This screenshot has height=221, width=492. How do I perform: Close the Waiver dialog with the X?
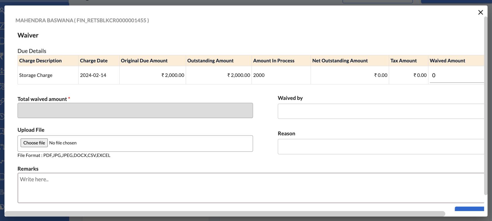pyautogui.click(x=480, y=12)
